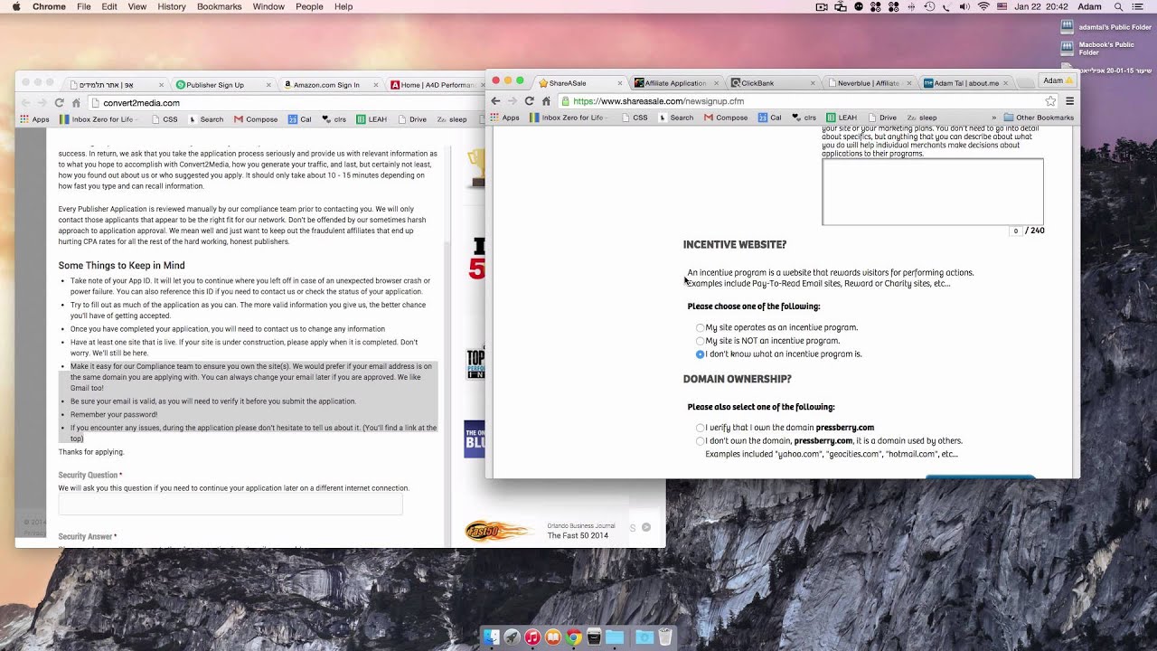Launch iBooks from the dock
Viewport: 1157px width, 651px height.
pos(553,637)
